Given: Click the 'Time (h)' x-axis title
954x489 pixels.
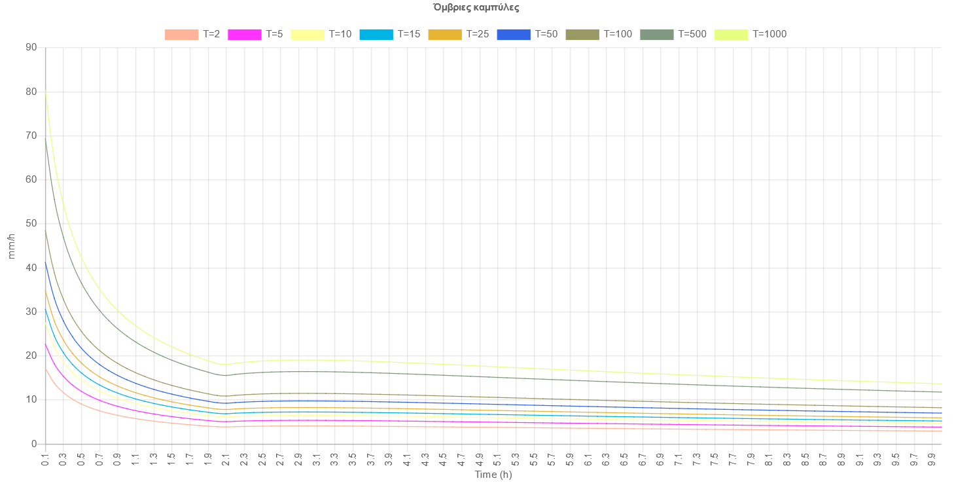Looking at the screenshot, I should click(x=493, y=475).
